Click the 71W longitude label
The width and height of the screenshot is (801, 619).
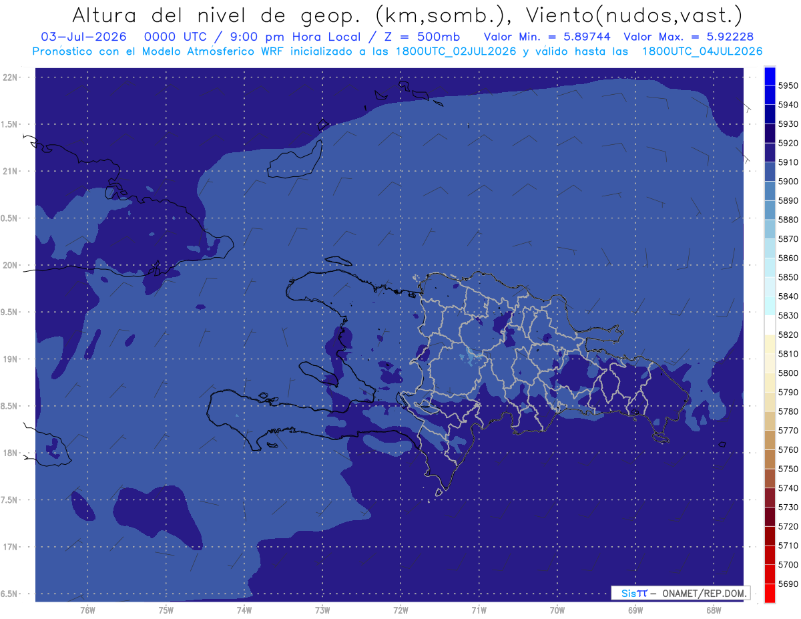pos(479,610)
